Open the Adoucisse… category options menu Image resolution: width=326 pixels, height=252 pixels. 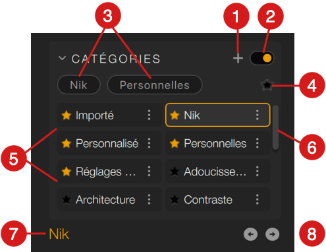[258, 172]
